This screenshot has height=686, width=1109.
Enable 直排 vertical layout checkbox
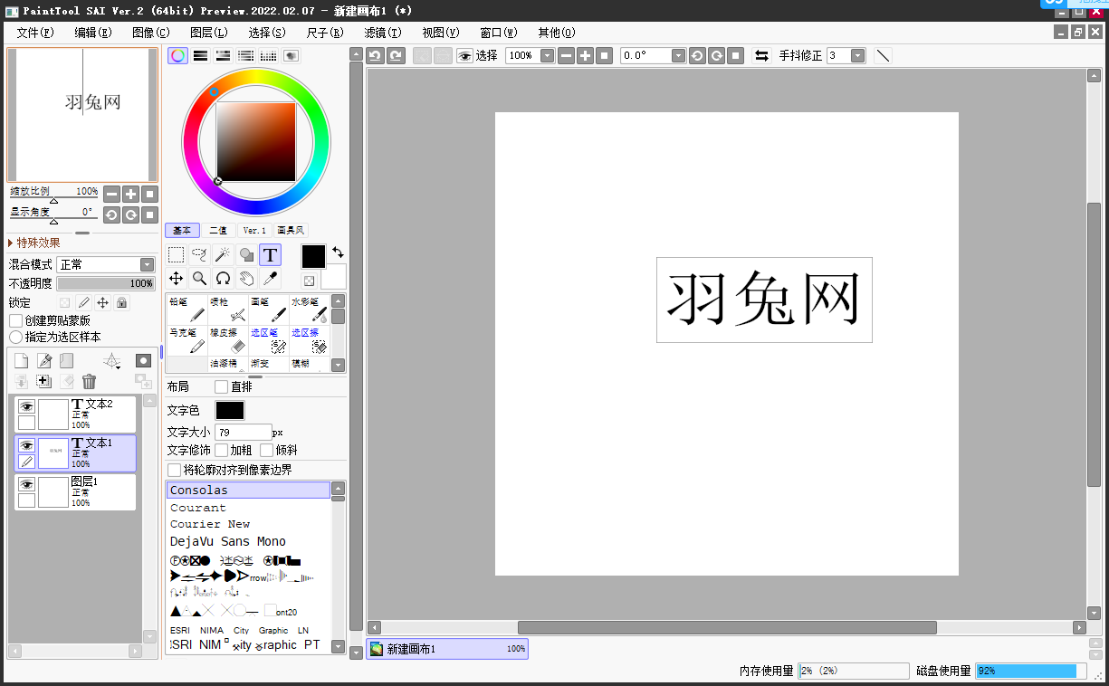click(221, 387)
